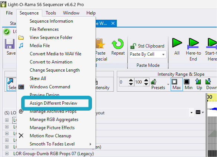Increase minimum intensity with up stepper
This screenshot has height=157, width=217.
coord(131,80)
